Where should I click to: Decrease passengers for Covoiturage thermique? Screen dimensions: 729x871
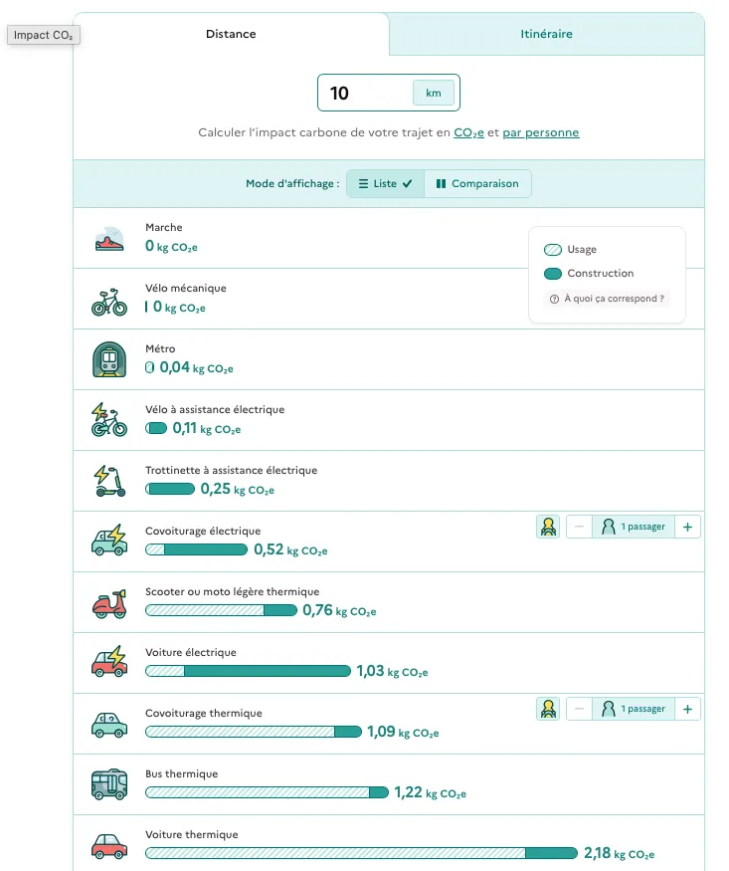(x=579, y=709)
